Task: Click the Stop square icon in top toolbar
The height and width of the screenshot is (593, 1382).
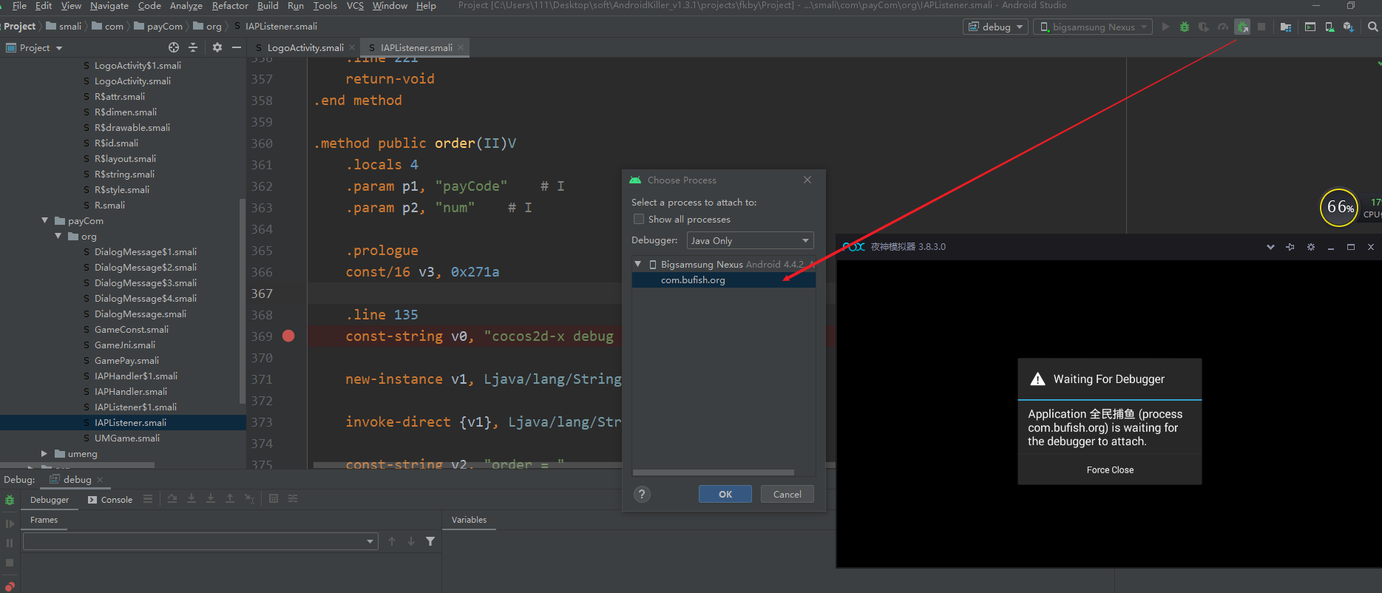Action: (1261, 27)
